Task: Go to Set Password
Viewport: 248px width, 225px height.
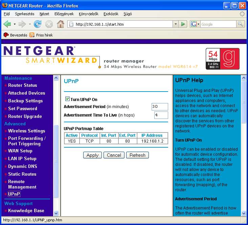Action: (23, 108)
